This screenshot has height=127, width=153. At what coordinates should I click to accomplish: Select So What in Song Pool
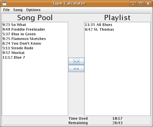(x=35, y=25)
